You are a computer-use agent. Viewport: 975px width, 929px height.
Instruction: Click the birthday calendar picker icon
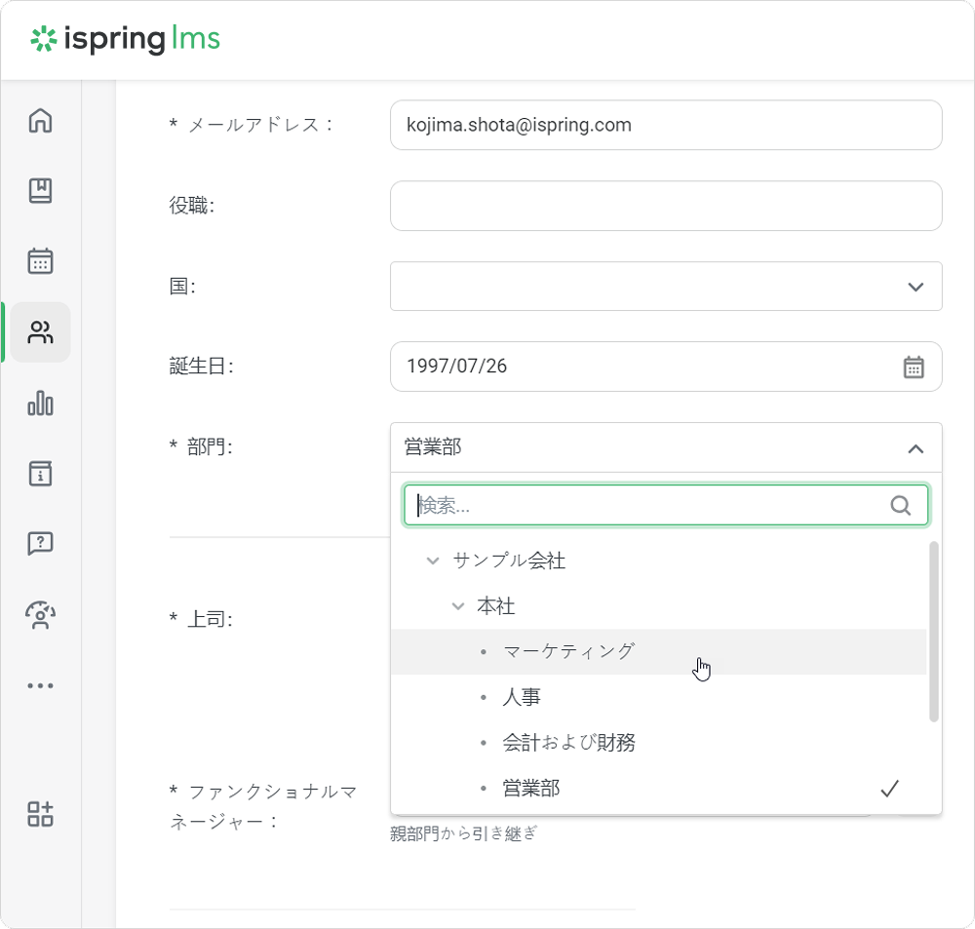pyautogui.click(x=913, y=367)
